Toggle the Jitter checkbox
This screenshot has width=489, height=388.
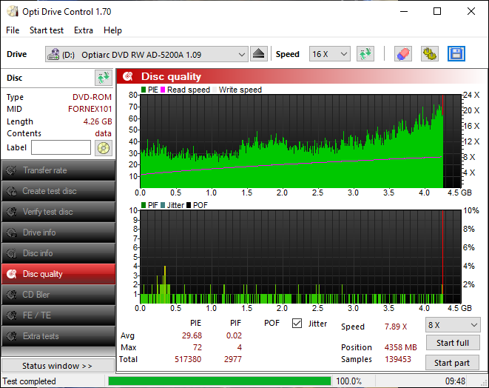pyautogui.click(x=297, y=324)
